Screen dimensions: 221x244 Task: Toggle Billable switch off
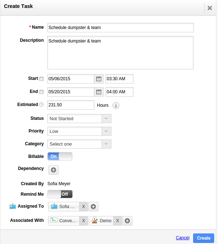coord(60,156)
